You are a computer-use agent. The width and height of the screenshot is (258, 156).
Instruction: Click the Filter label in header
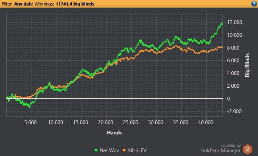(7, 4)
